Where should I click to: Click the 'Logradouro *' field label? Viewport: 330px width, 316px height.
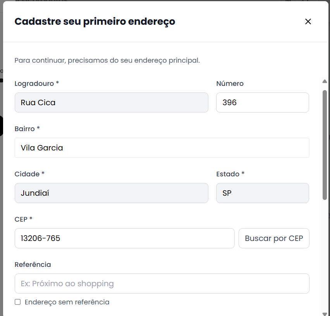[x=36, y=84]
